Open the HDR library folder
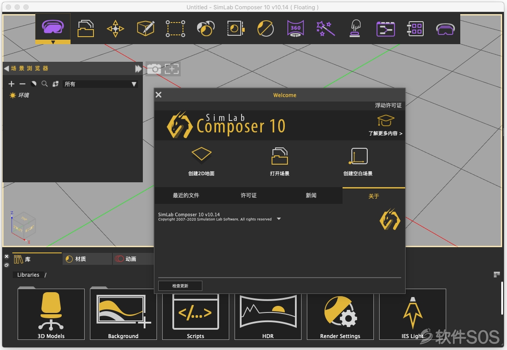Image resolution: width=507 pixels, height=350 pixels. click(268, 316)
